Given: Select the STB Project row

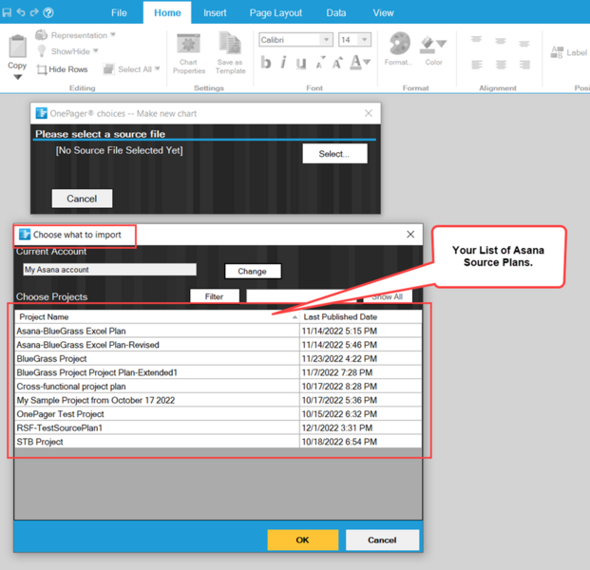Looking at the screenshot, I should 219,442.
